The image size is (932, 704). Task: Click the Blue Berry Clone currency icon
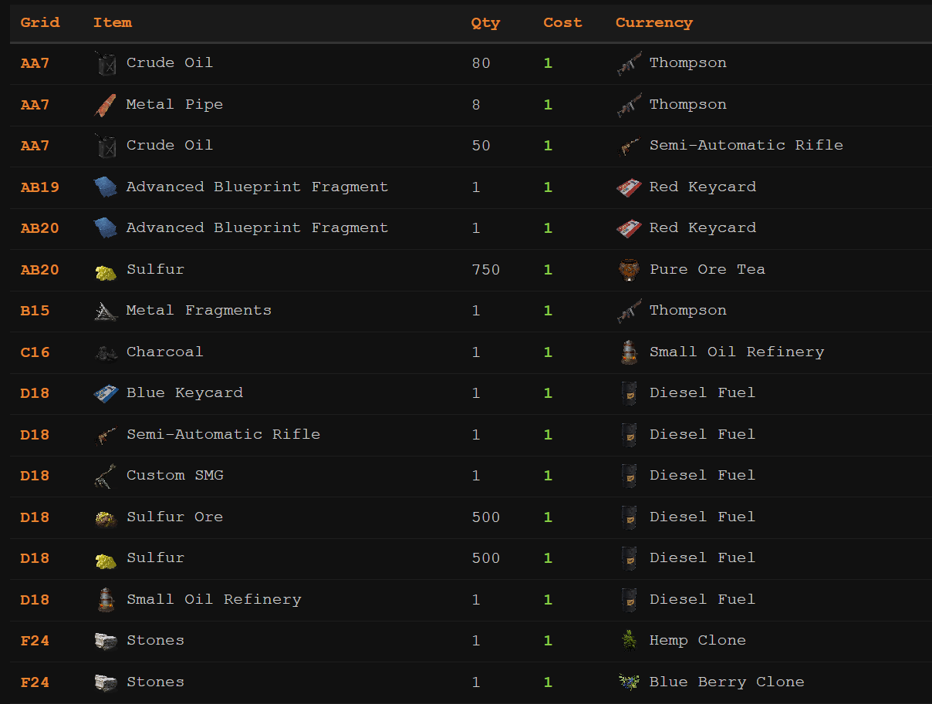pyautogui.click(x=629, y=682)
